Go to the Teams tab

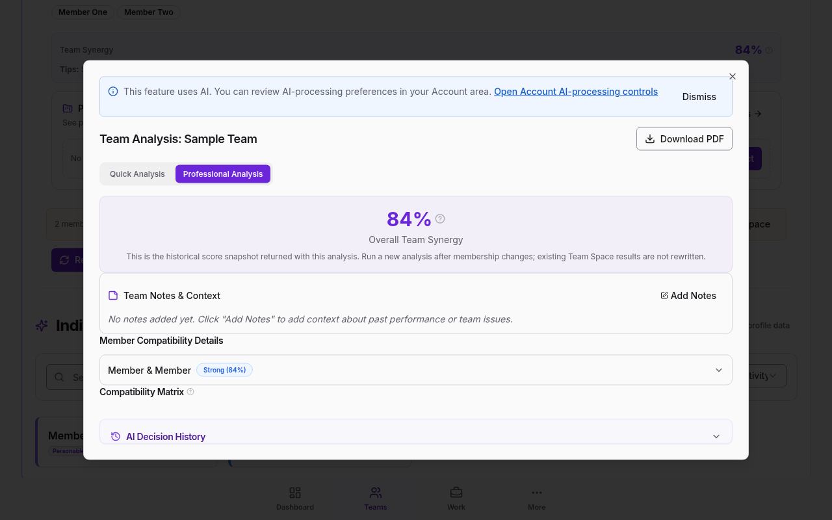pos(376,498)
